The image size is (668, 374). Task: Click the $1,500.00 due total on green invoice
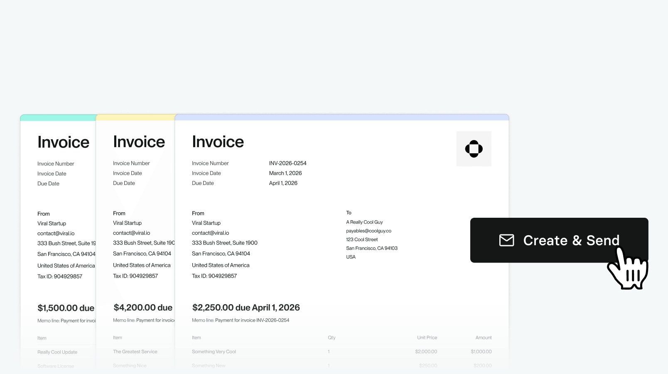[x=66, y=308]
